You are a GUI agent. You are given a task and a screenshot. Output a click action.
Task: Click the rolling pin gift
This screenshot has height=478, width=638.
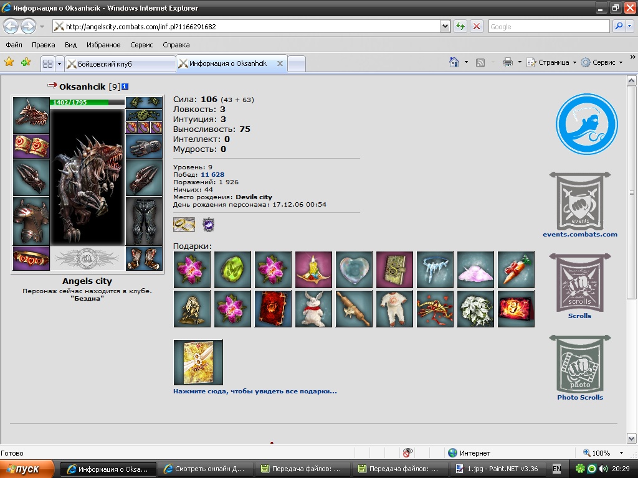pyautogui.click(x=354, y=309)
